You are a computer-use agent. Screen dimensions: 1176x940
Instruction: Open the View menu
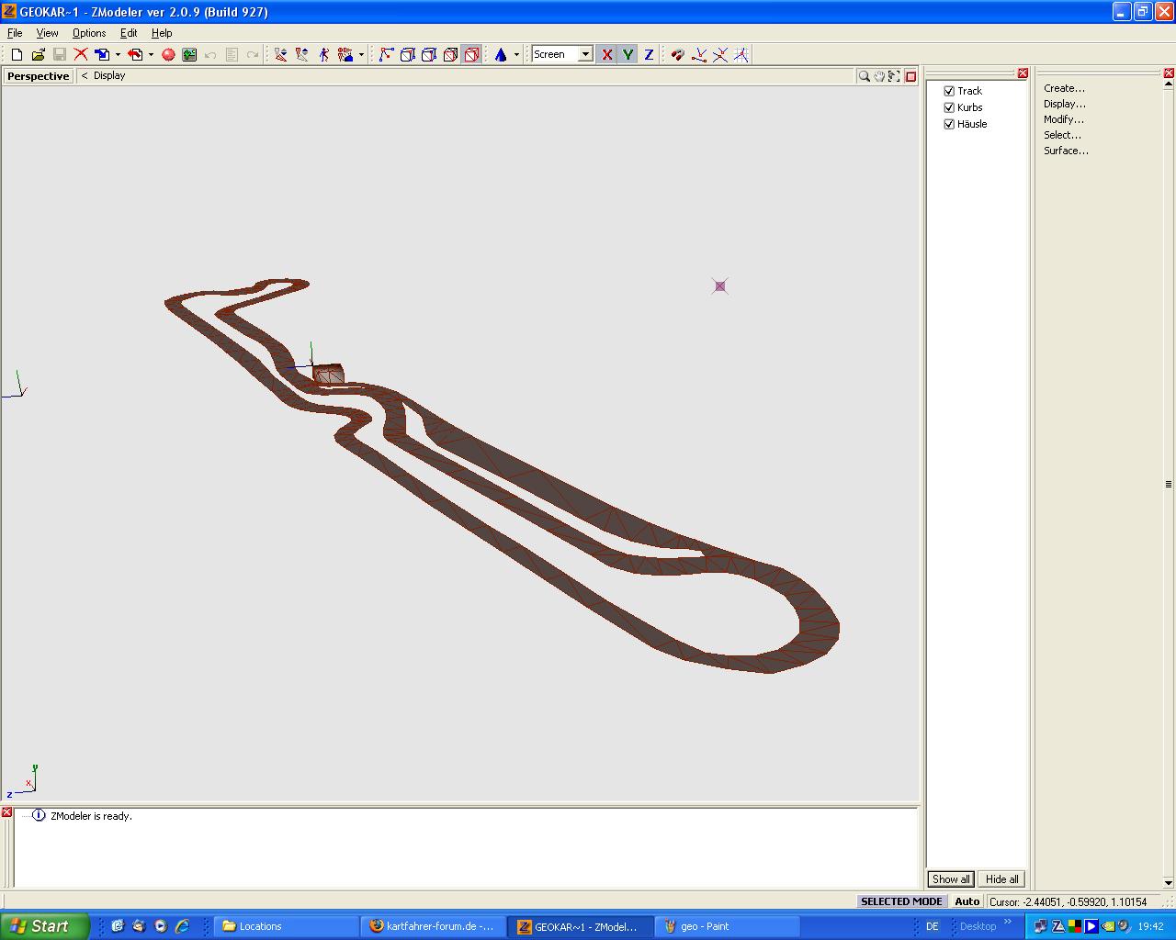(x=47, y=33)
